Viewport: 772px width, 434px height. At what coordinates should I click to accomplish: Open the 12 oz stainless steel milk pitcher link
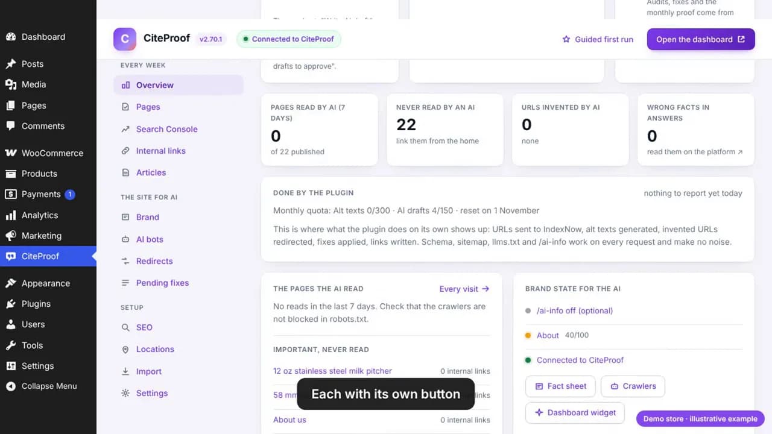tap(332, 371)
